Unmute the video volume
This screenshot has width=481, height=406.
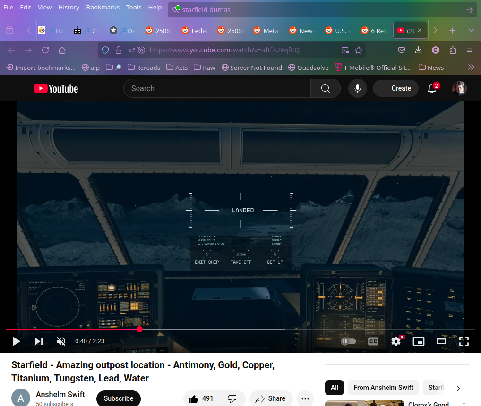[x=61, y=341]
